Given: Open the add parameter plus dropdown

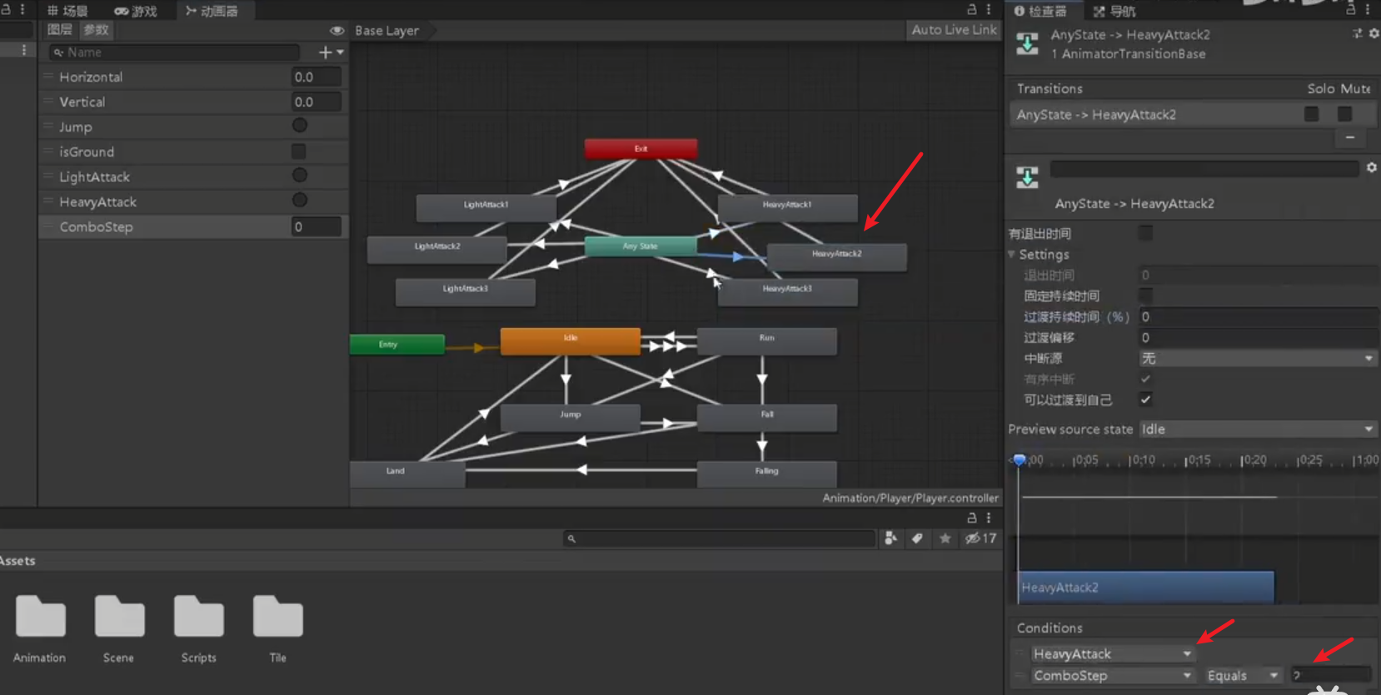Looking at the screenshot, I should [331, 52].
